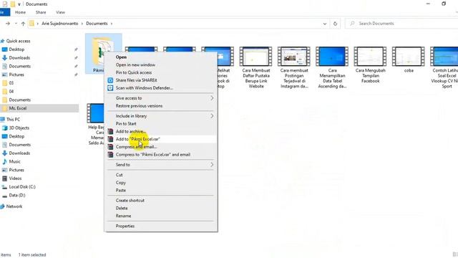Select Network in the sidebar

tap(14, 206)
